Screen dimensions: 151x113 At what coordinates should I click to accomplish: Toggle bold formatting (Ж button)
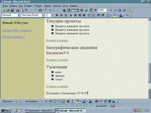(x=57, y=15)
